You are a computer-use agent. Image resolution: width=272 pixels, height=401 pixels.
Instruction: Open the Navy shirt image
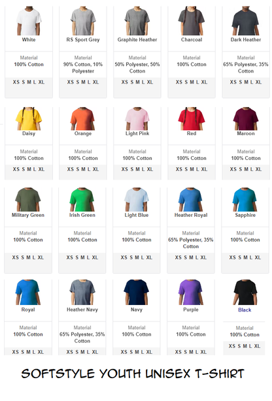pyautogui.click(x=136, y=292)
